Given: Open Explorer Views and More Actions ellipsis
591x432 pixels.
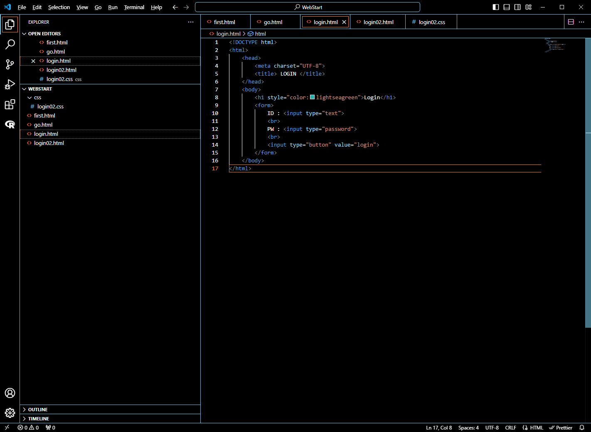Looking at the screenshot, I should click(191, 22).
